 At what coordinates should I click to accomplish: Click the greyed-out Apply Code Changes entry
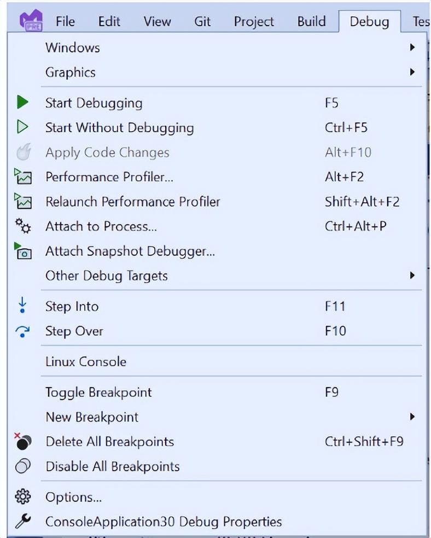coord(217,152)
